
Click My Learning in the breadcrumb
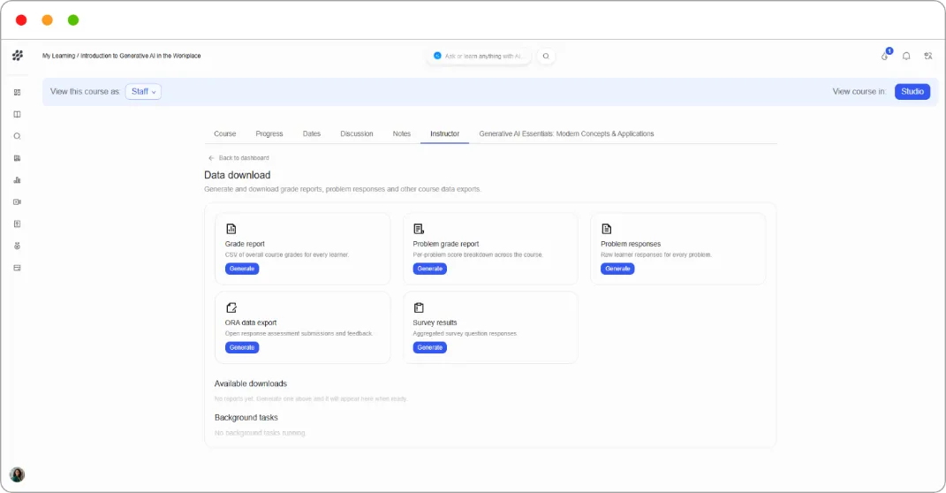coord(58,56)
